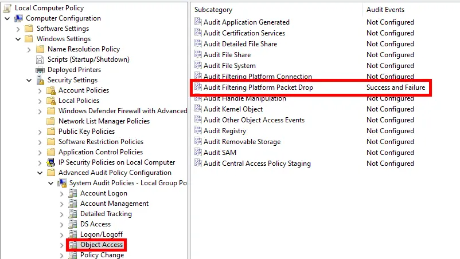The width and height of the screenshot is (460, 259).
Task: Click the Logon/Logoff category icon
Action: tap(73, 234)
